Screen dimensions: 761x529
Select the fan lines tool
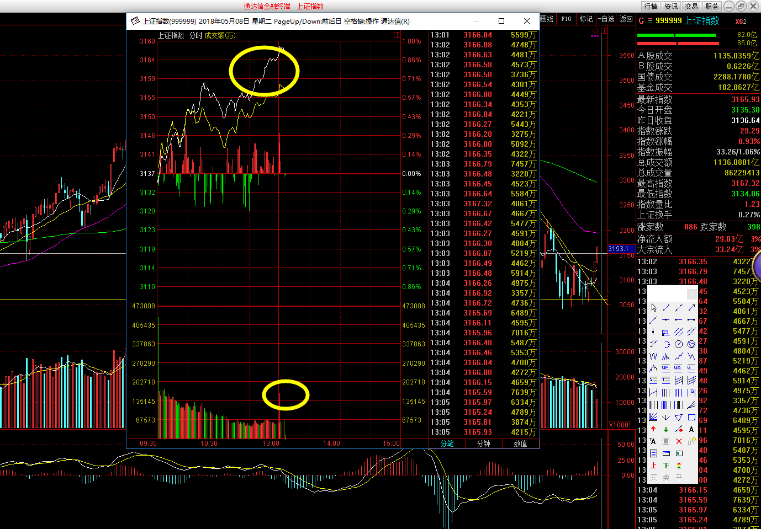pos(654,417)
